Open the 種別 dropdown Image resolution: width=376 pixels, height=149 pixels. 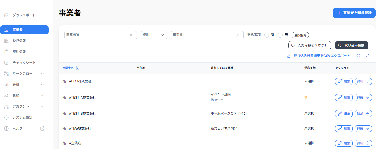[154, 35]
